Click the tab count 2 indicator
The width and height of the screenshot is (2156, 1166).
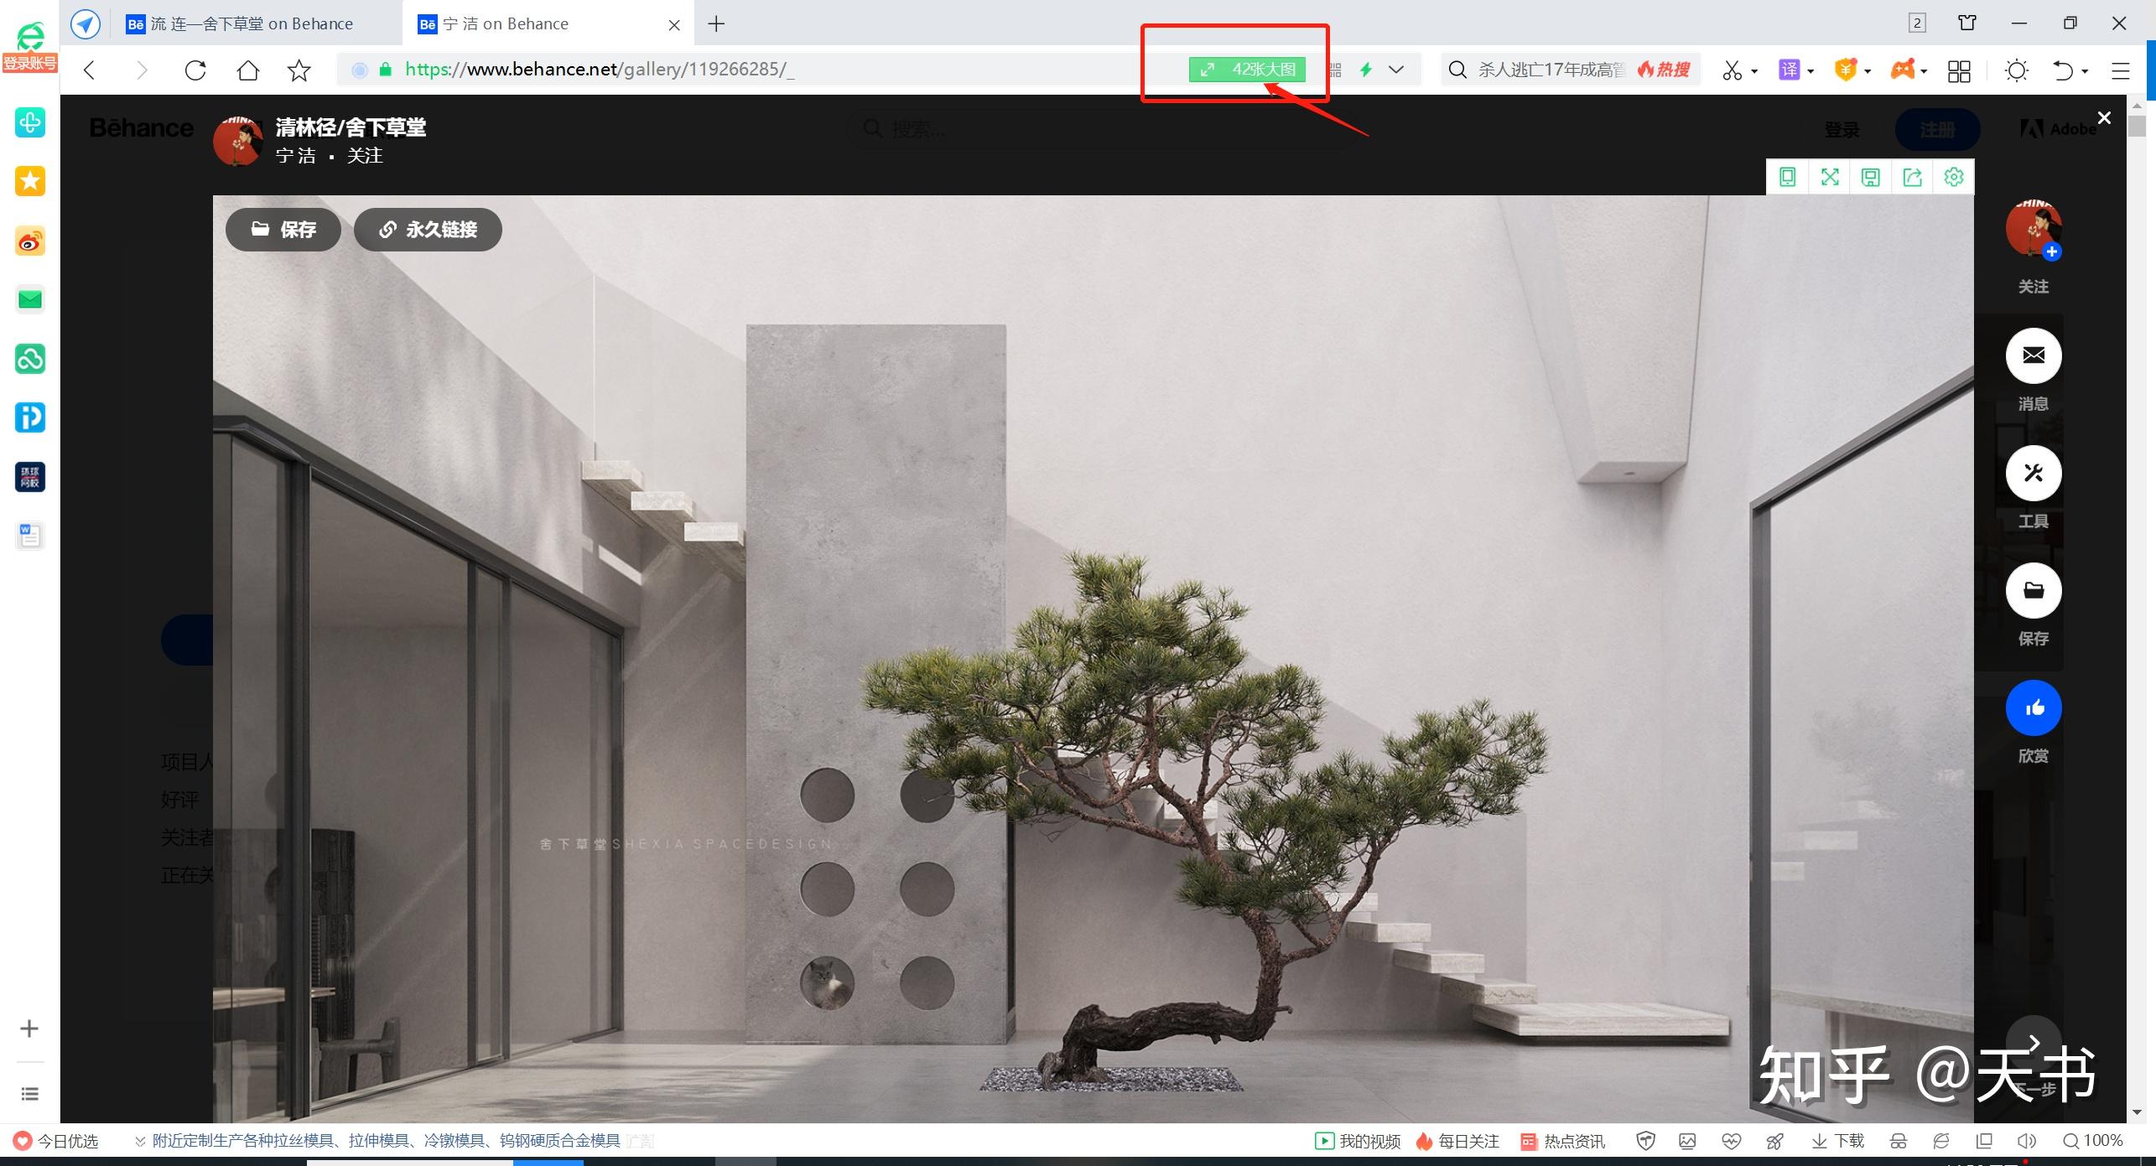1917,23
